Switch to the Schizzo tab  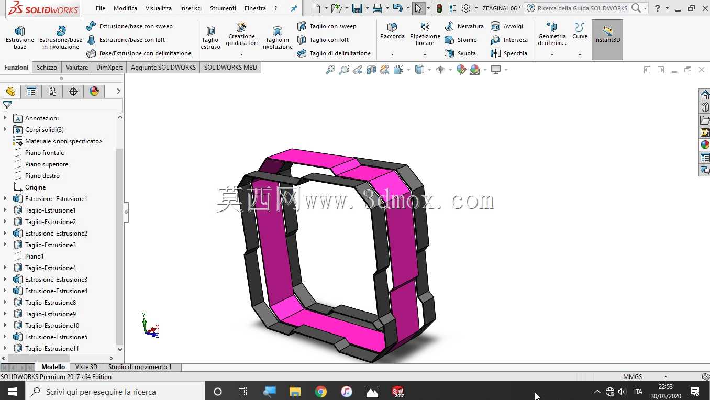click(x=47, y=68)
